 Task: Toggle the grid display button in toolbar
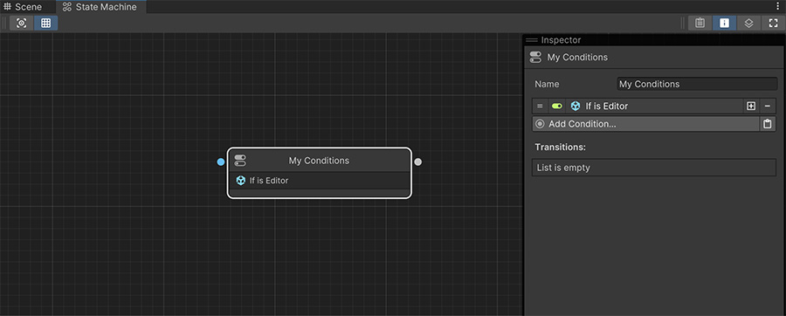[x=45, y=23]
